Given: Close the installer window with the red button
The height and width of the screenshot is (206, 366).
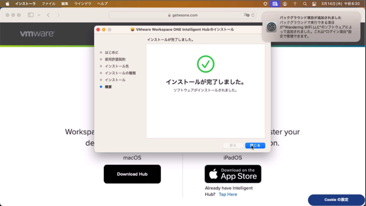Looking at the screenshot, I should coord(98,30).
